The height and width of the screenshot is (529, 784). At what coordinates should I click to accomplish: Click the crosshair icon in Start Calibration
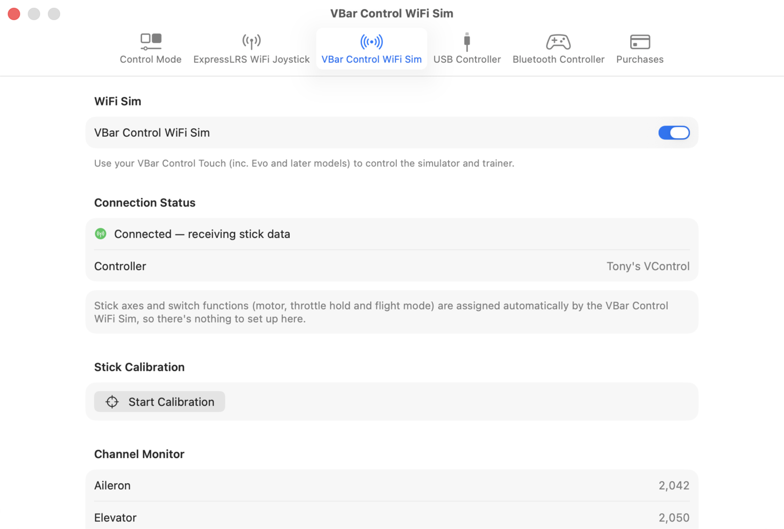click(x=112, y=402)
